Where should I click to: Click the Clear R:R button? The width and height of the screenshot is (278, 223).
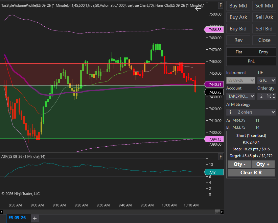pos(251,173)
